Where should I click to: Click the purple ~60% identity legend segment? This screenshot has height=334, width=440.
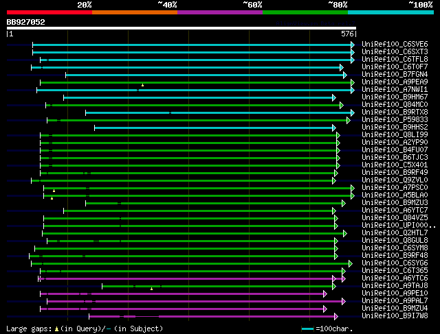point(220,12)
